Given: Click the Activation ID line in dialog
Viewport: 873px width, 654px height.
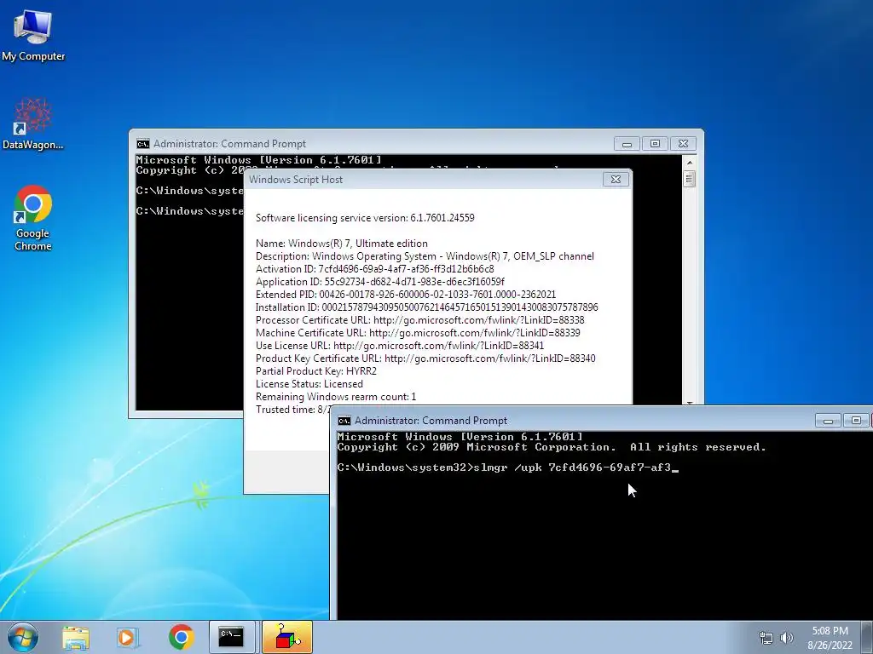Looking at the screenshot, I should coord(375,269).
